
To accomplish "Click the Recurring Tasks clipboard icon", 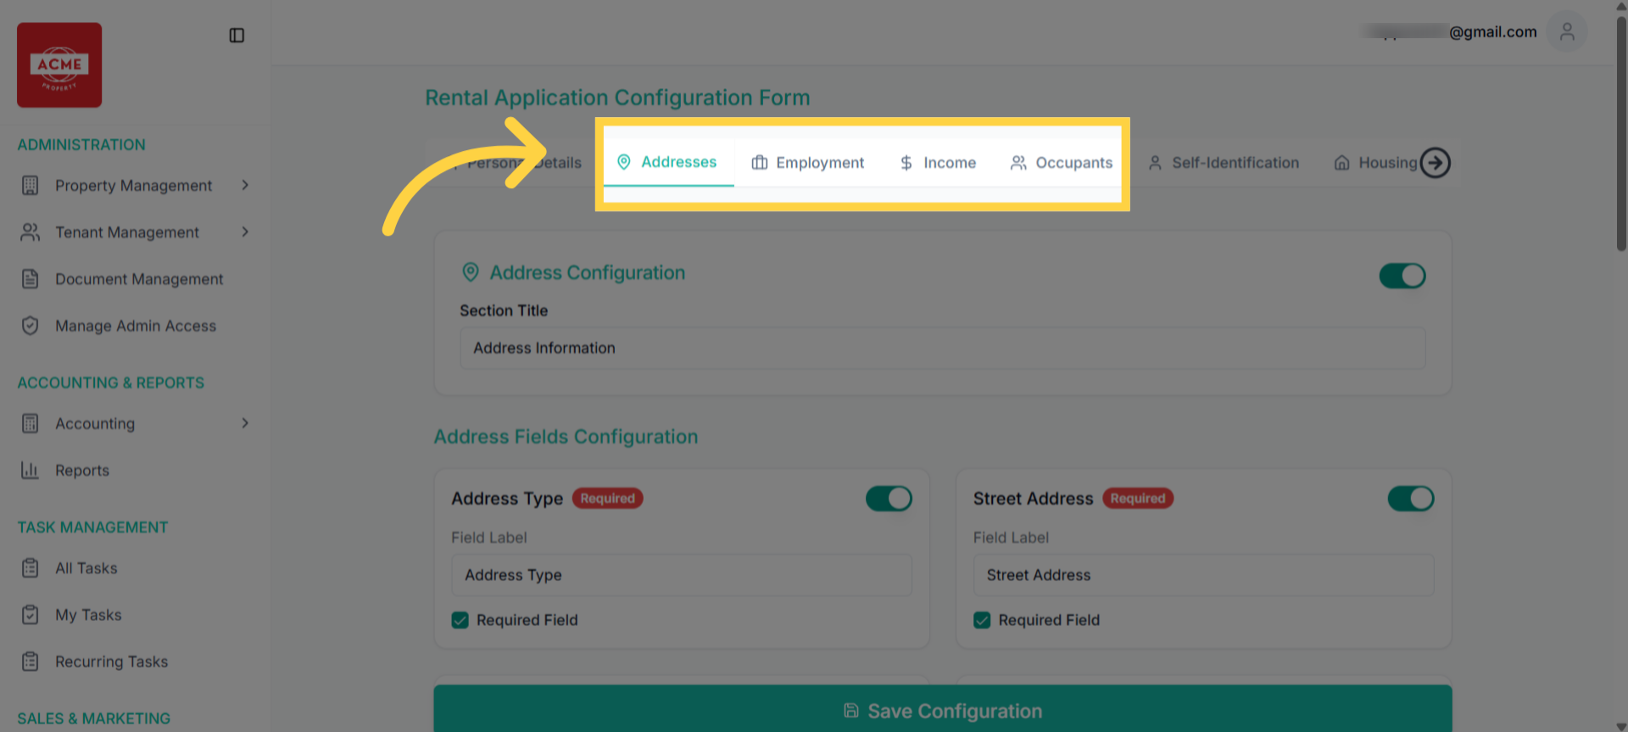I will coord(31,662).
